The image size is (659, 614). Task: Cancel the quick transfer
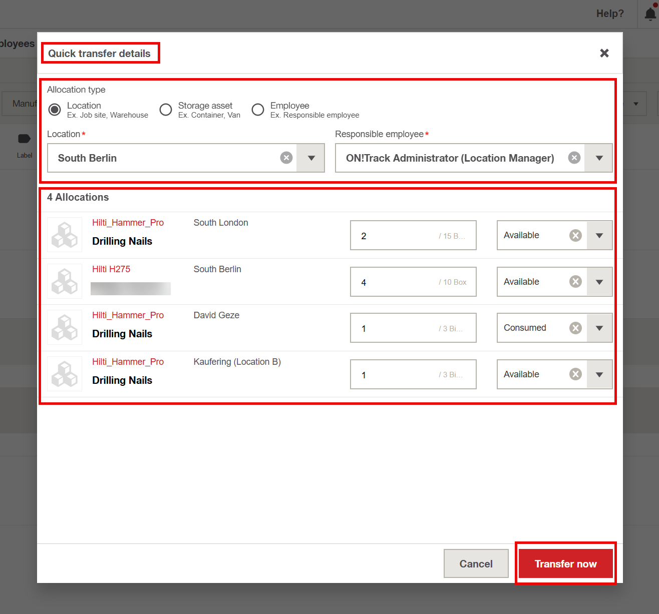click(476, 563)
